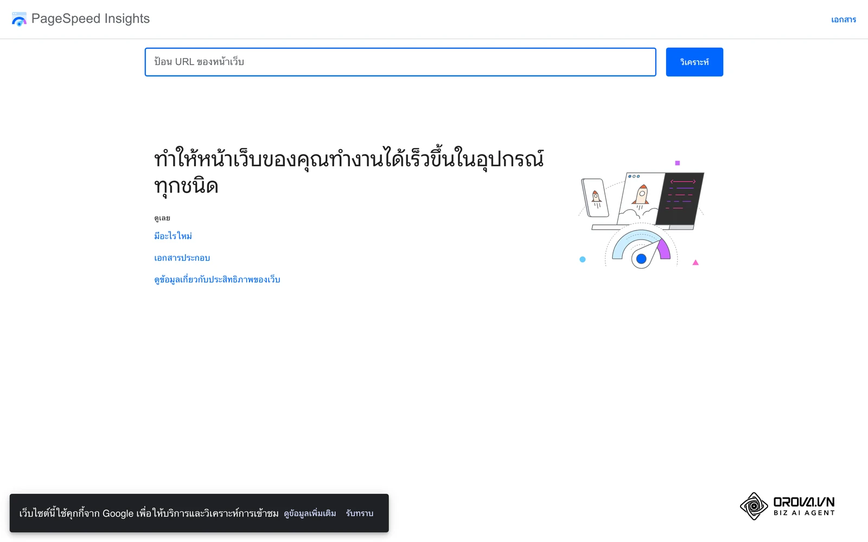Open the มีอะไรใหม่ link
This screenshot has width=868, height=542.
click(173, 236)
